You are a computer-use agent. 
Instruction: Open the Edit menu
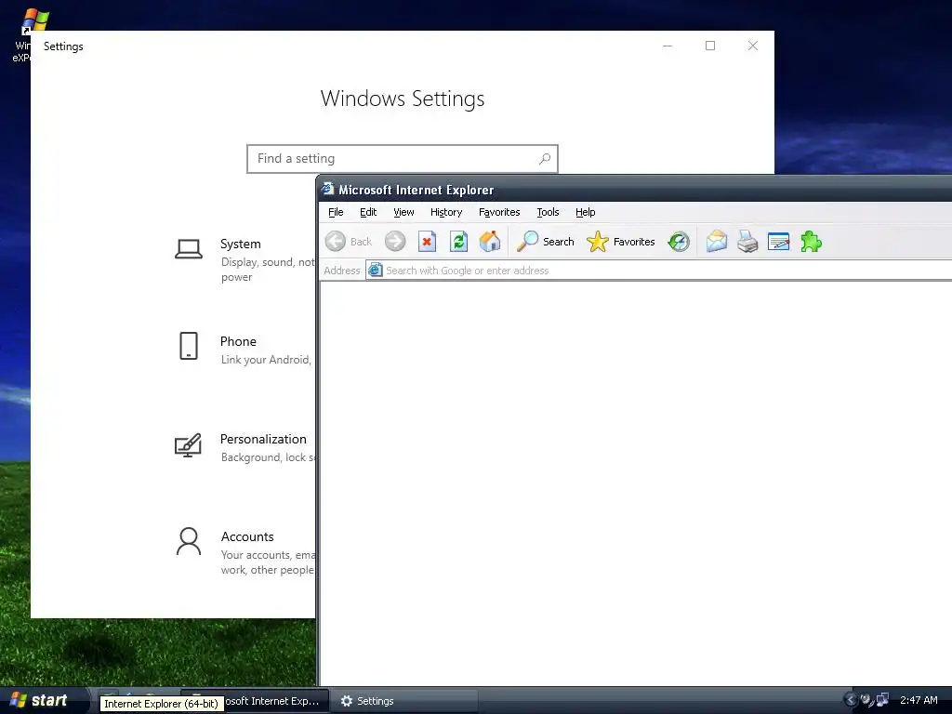point(368,212)
